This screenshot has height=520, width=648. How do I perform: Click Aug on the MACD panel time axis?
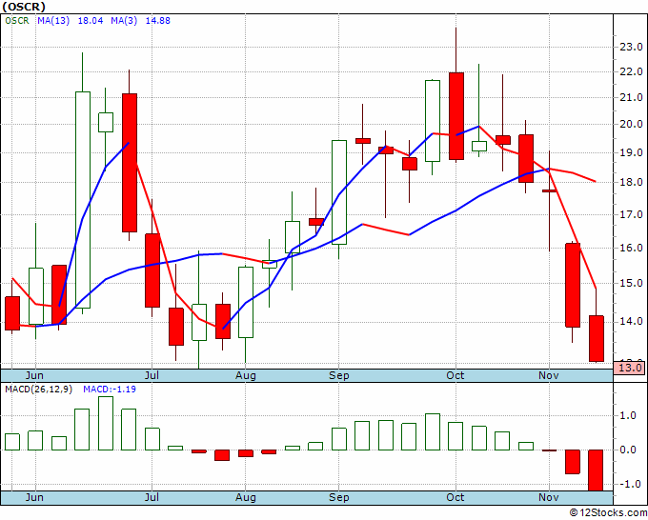pyautogui.click(x=246, y=497)
